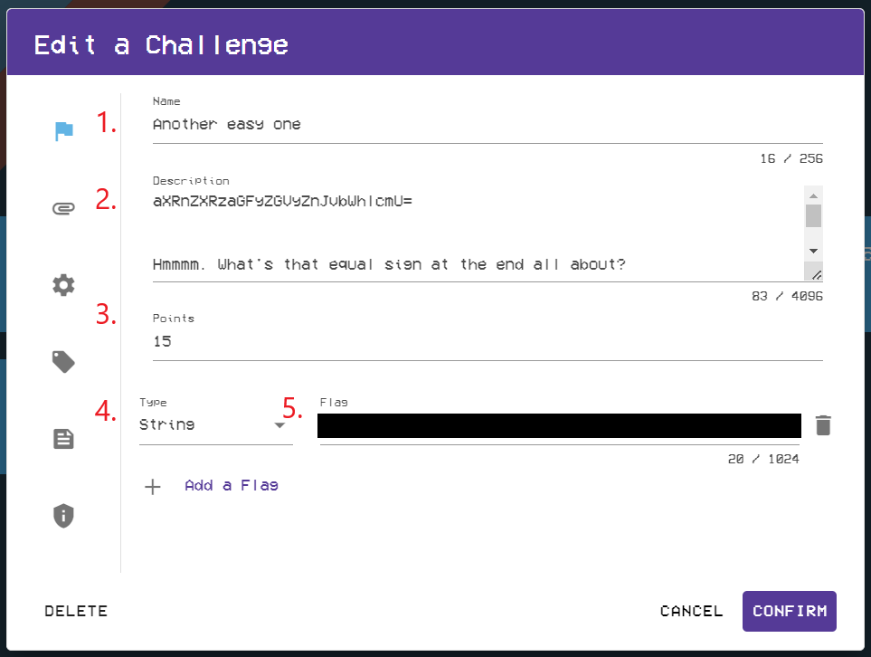The height and width of the screenshot is (657, 871).
Task: Open the attachments paperclip icon
Action: 62,207
